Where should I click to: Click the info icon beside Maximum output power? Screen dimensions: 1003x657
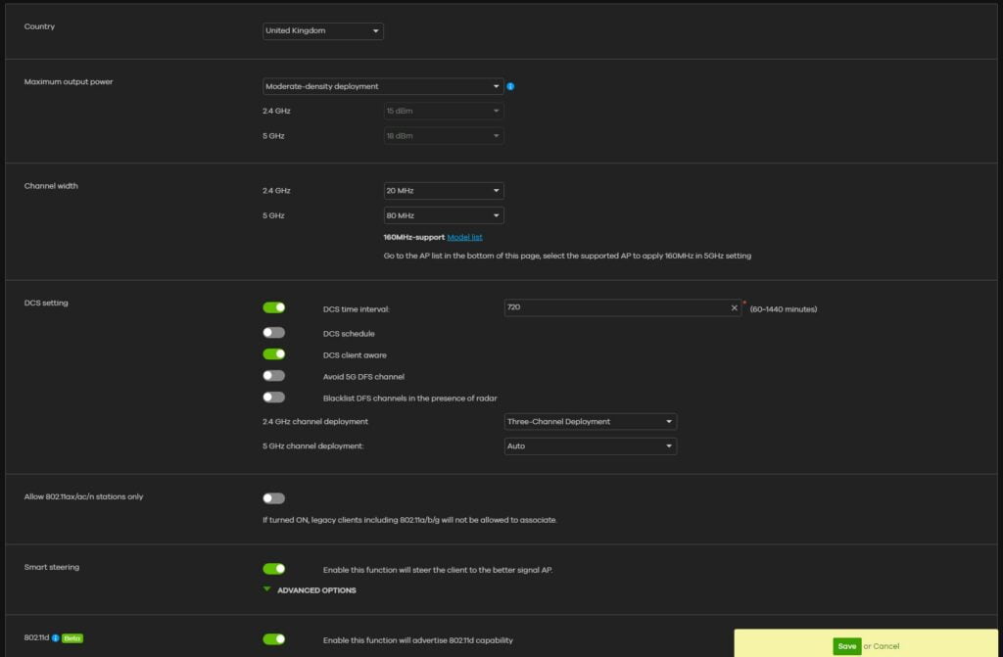(x=510, y=86)
